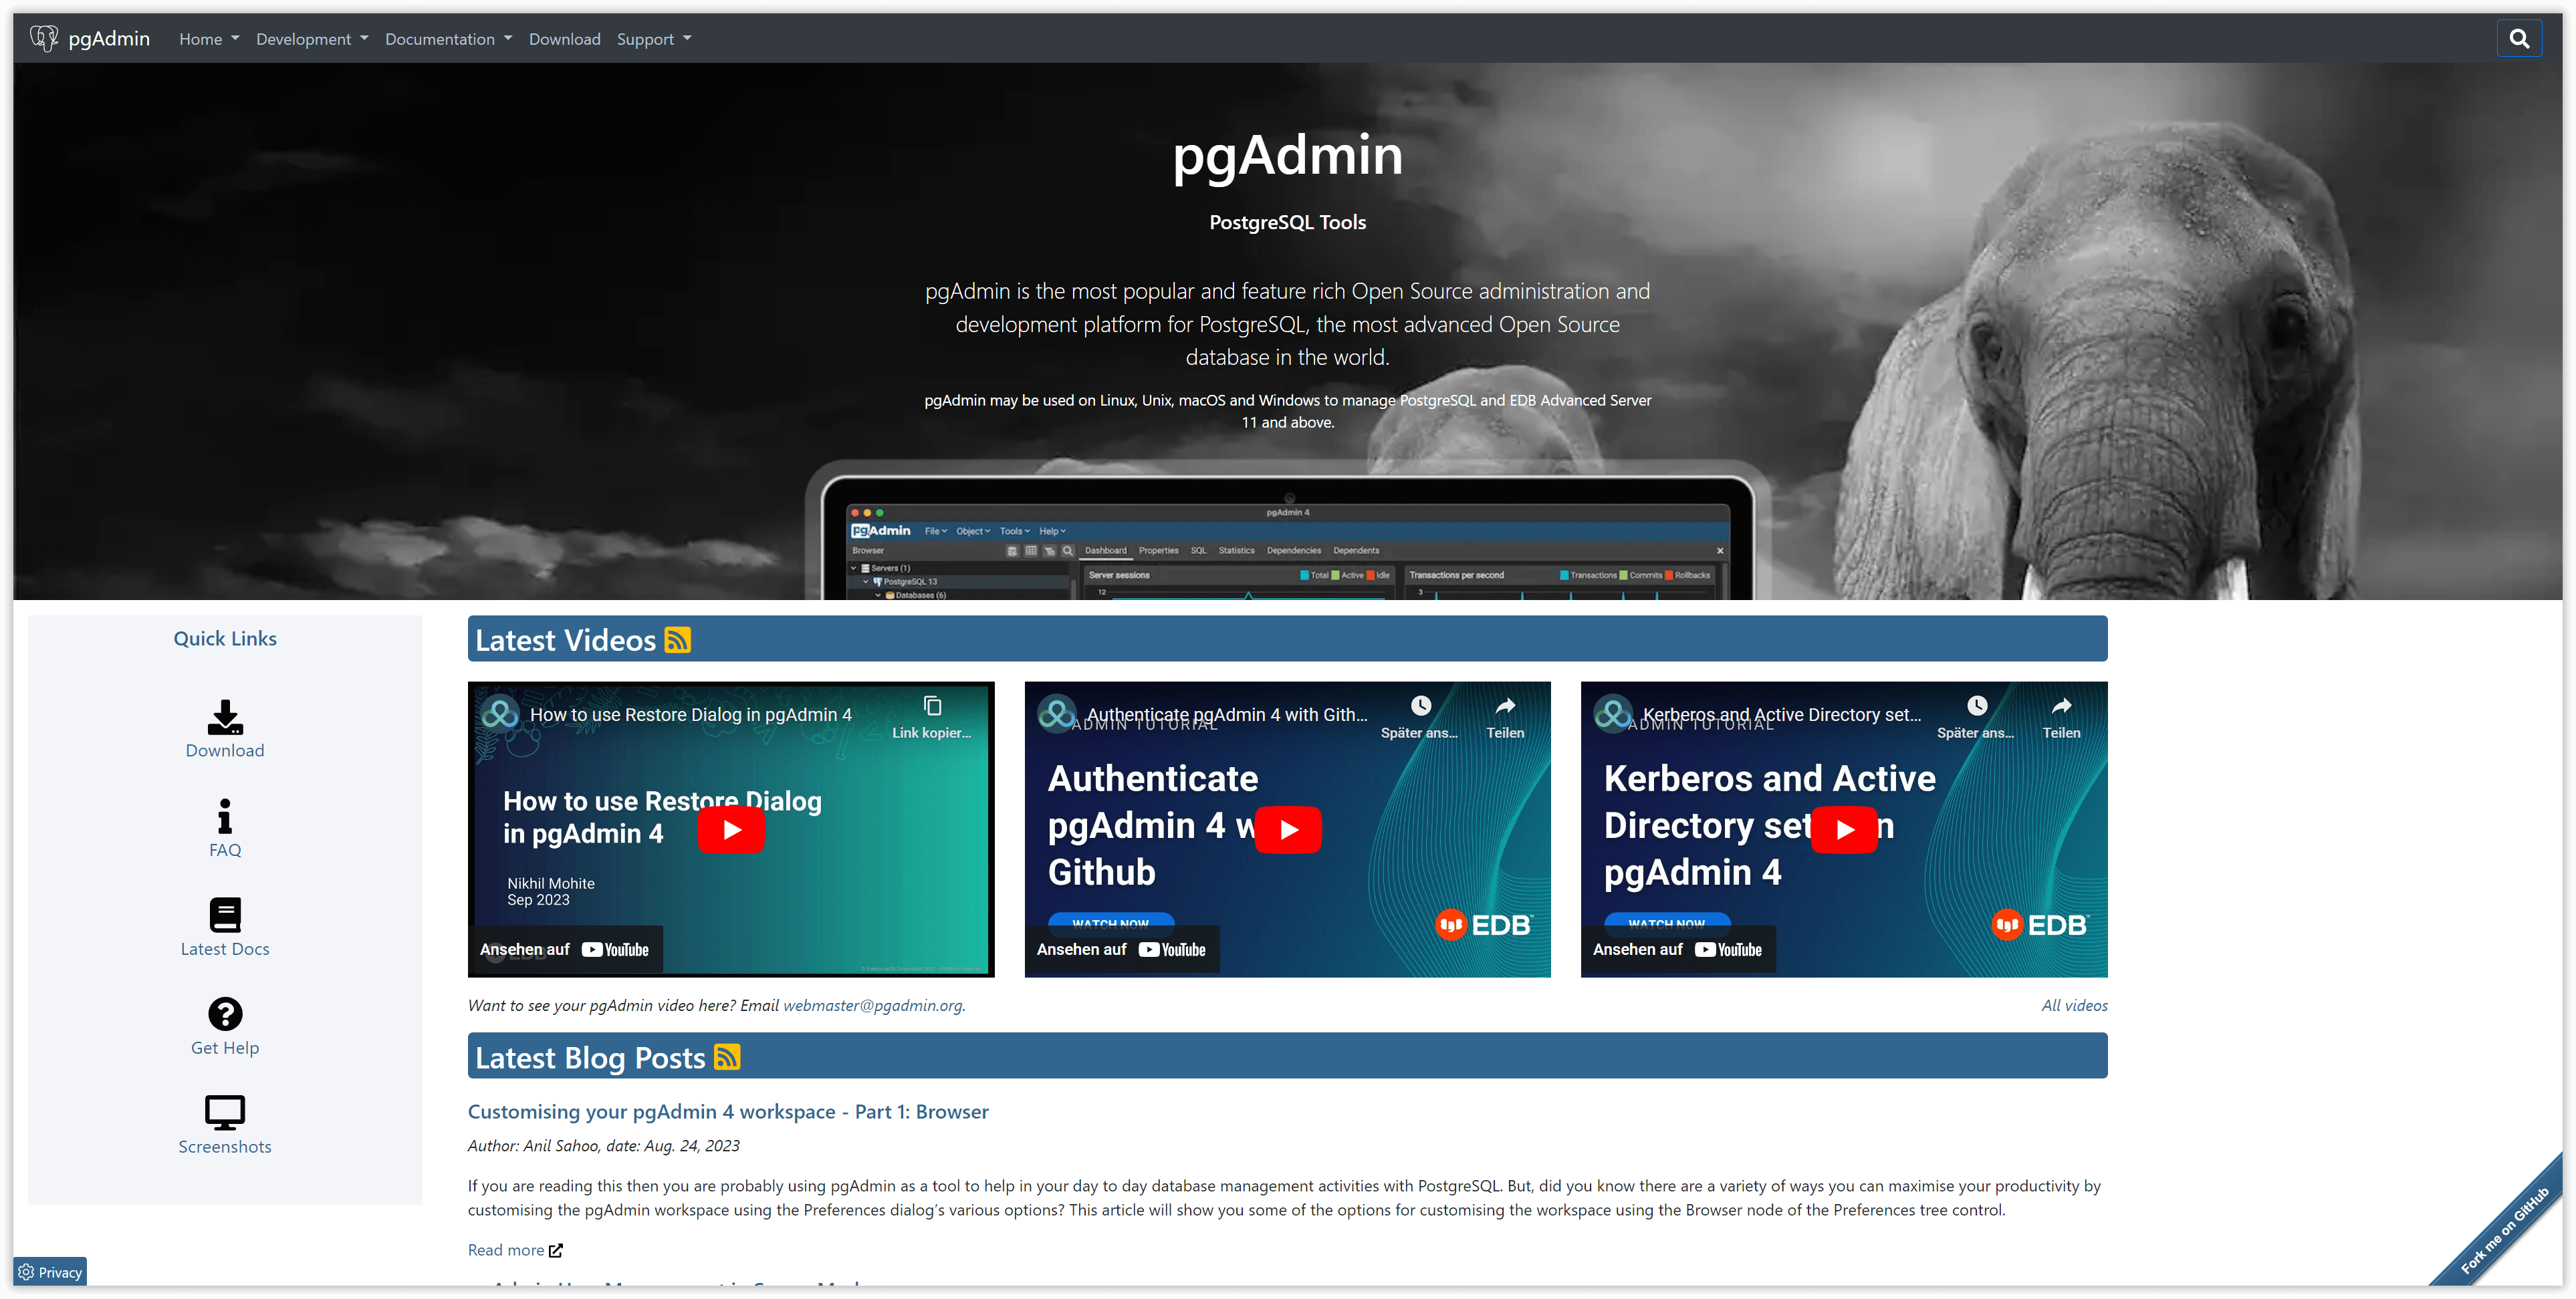Viewport: 2576px width, 1299px height.
Task: Click video title Kerberos and Active Directory set...
Action: [1782, 714]
